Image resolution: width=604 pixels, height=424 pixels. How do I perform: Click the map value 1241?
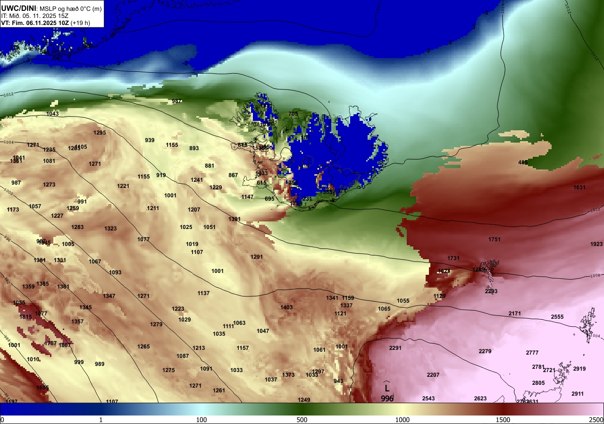coord(197,180)
